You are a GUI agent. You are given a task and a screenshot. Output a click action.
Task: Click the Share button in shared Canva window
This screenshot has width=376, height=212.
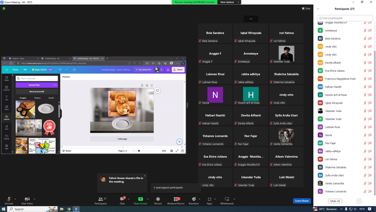[178, 69]
